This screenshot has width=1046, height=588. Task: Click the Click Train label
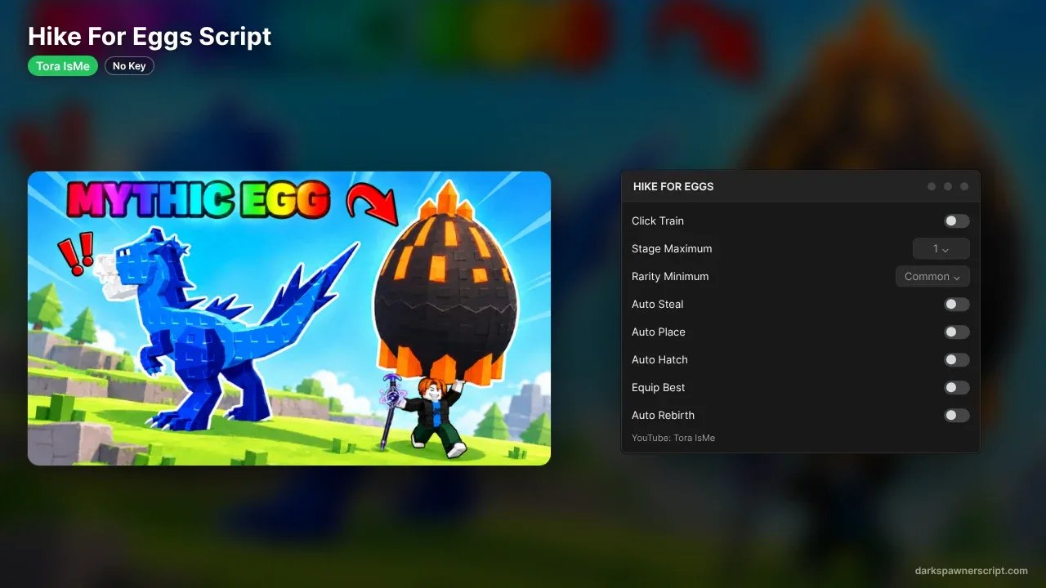pos(658,220)
